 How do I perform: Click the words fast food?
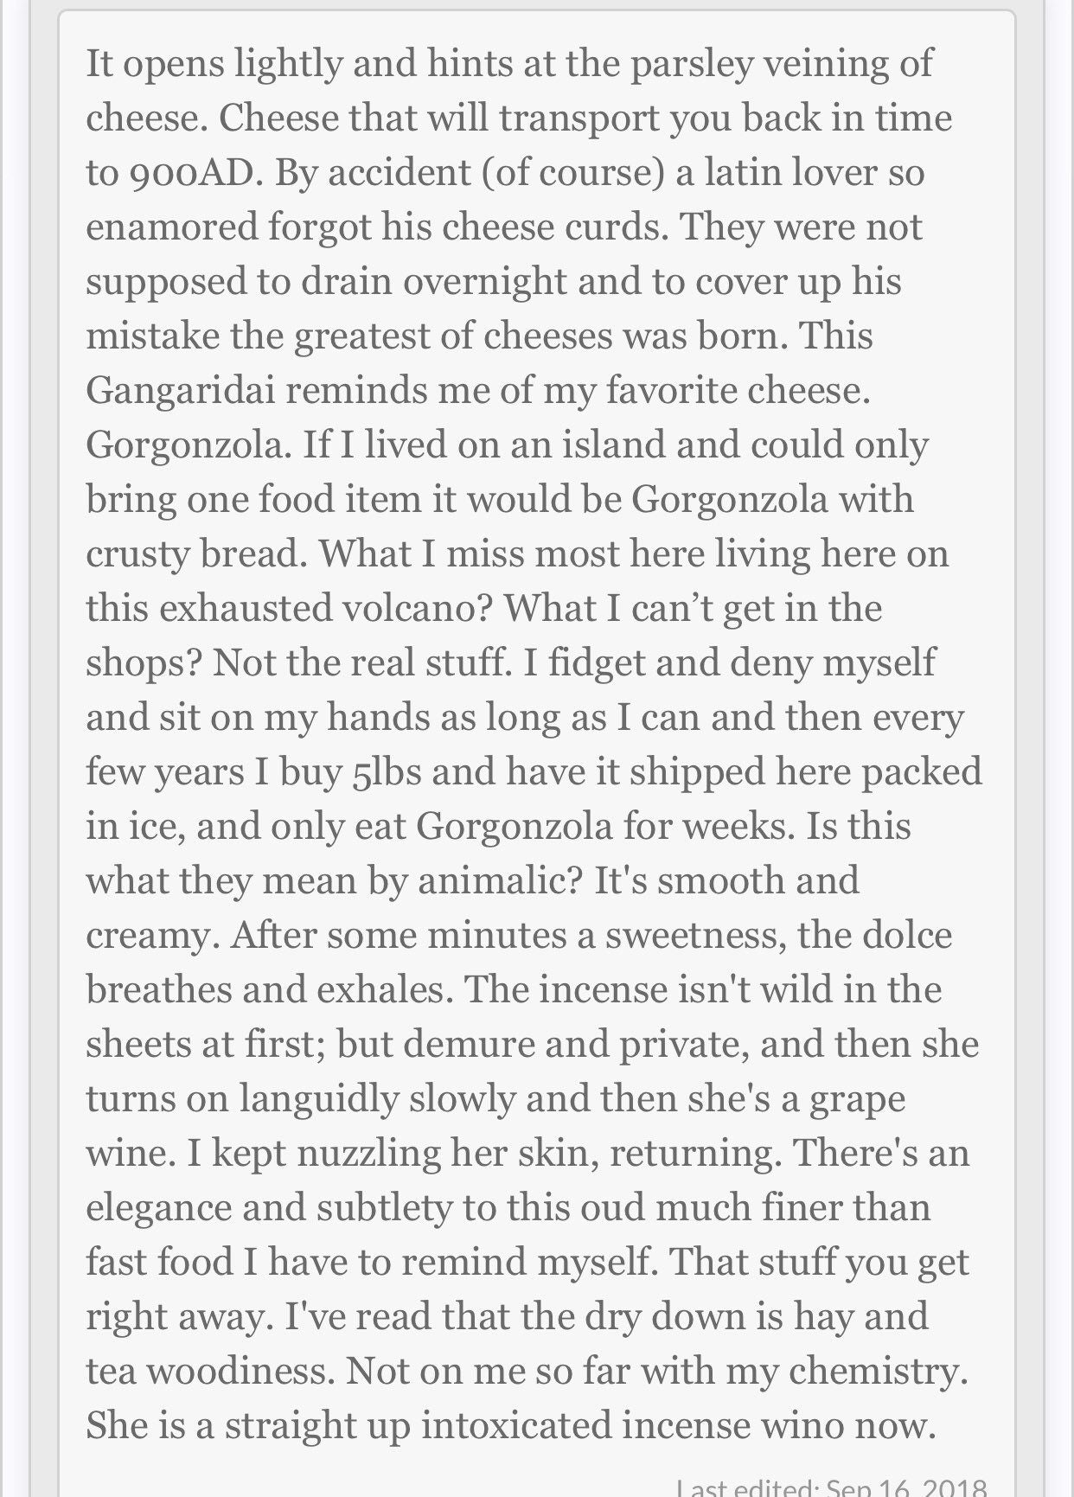[x=159, y=1262]
